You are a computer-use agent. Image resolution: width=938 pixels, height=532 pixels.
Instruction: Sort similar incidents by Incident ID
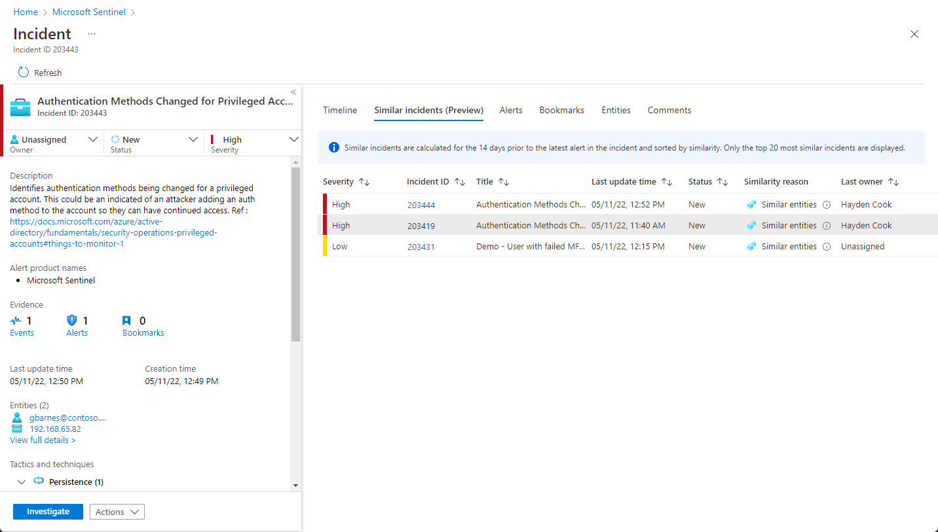click(x=460, y=182)
